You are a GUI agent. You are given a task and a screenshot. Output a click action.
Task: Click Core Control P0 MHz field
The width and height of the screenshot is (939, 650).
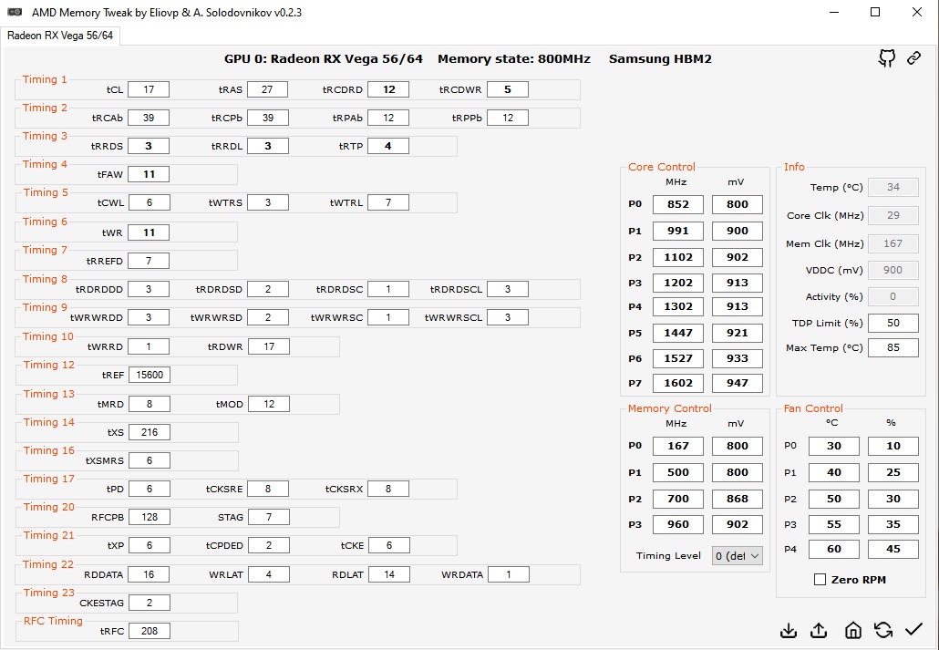pos(678,204)
